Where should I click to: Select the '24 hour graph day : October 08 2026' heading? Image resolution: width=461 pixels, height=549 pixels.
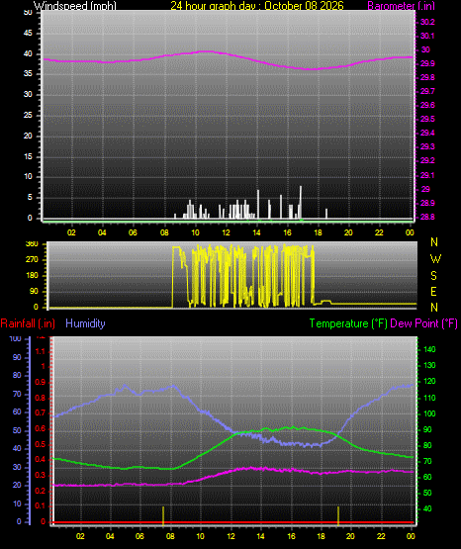[x=257, y=6]
